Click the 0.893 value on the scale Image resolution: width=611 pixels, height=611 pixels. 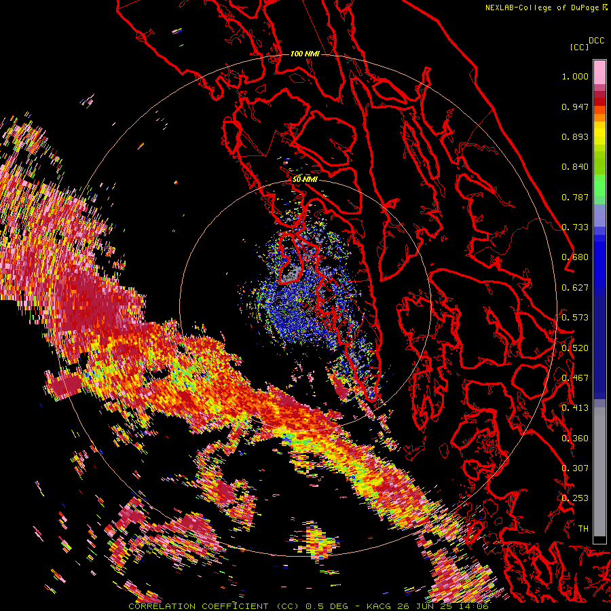click(575, 136)
